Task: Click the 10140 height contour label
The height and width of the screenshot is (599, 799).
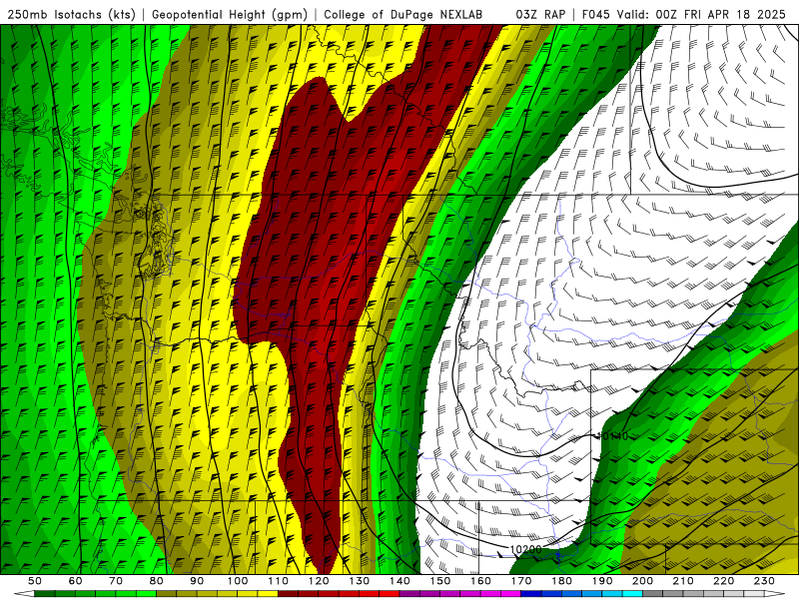Action: point(612,436)
